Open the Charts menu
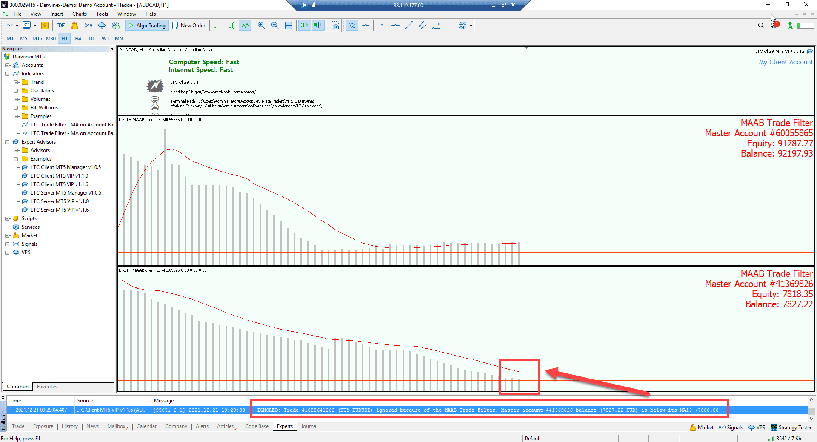Screen dimensions: 817x442 pos(80,14)
